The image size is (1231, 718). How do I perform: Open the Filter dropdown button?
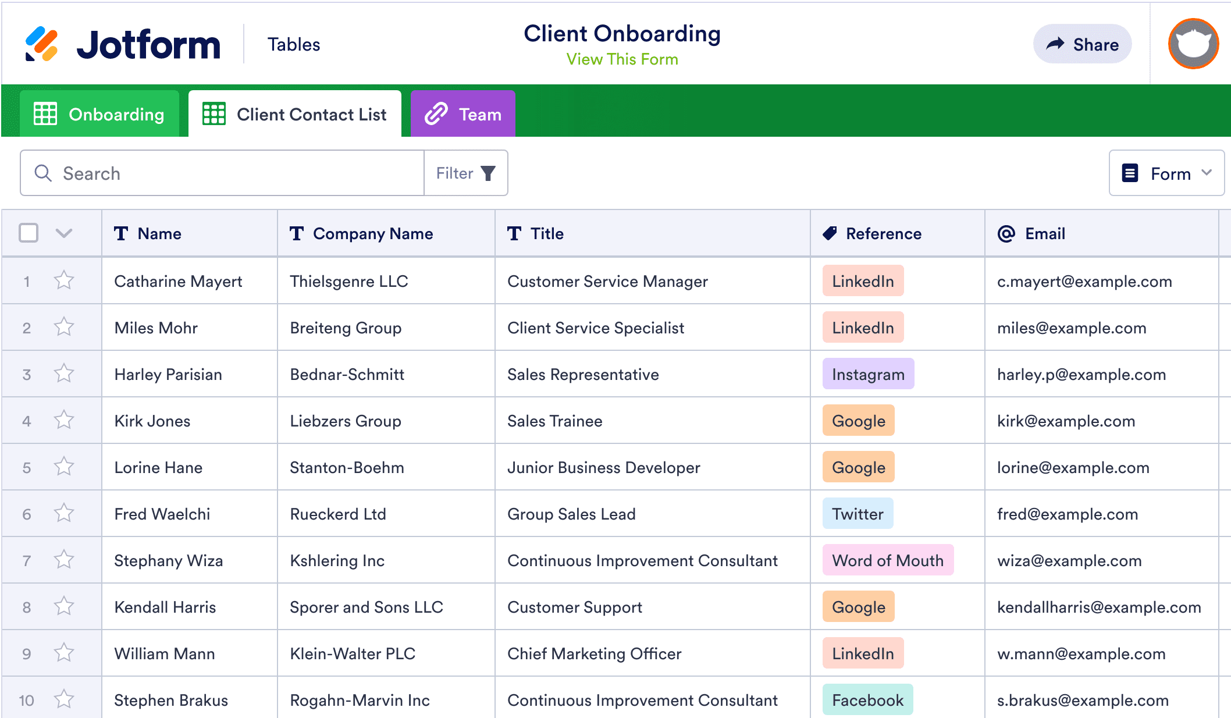point(465,173)
